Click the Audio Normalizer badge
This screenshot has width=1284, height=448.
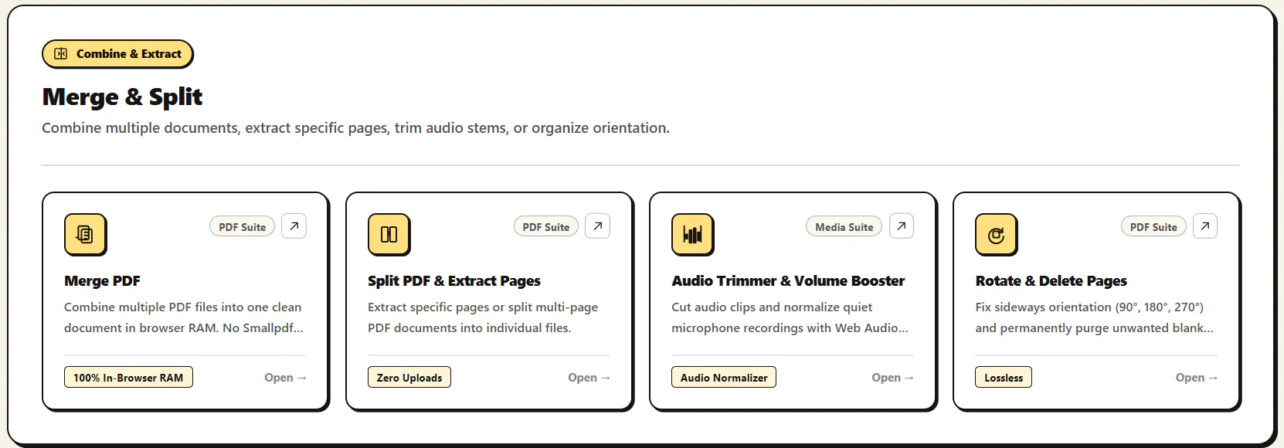click(x=724, y=378)
